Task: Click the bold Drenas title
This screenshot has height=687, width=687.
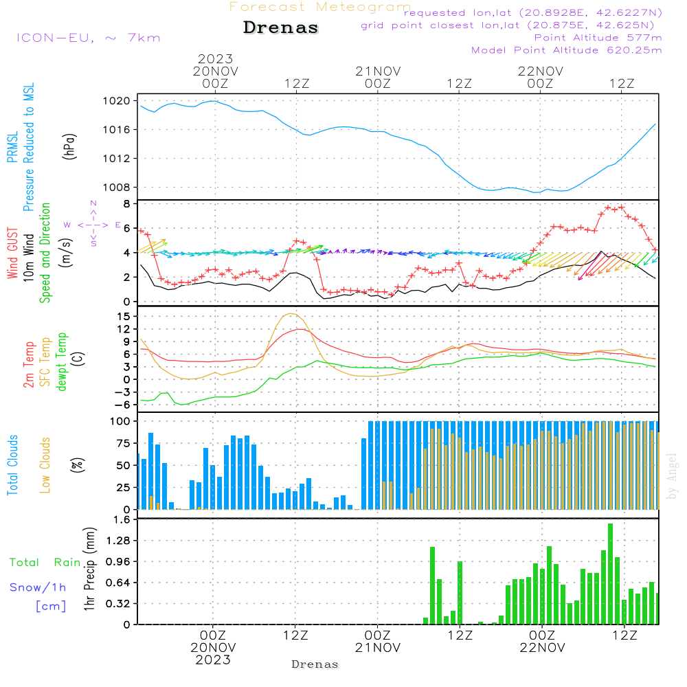Action: pyautogui.click(x=281, y=28)
